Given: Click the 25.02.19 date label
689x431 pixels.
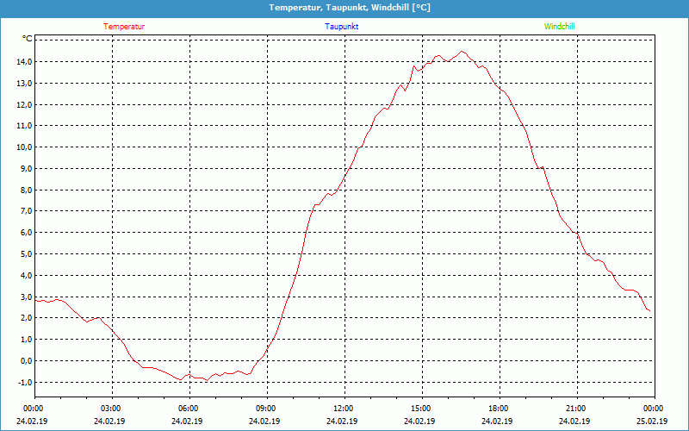Looking at the screenshot, I should (x=653, y=422).
